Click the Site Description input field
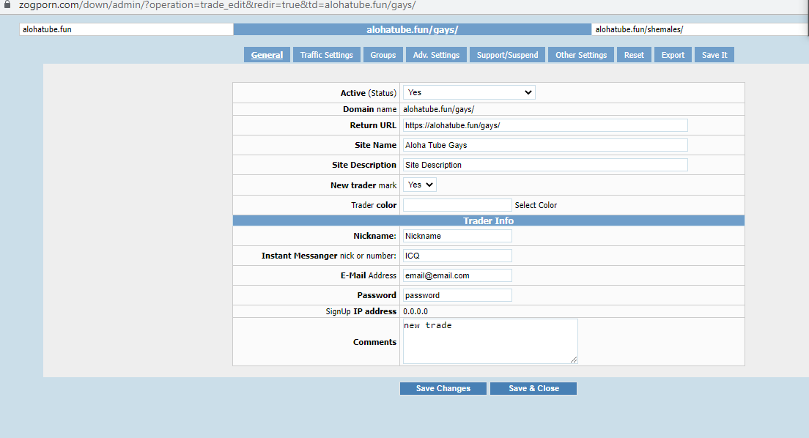Image resolution: width=809 pixels, height=438 pixels. click(545, 165)
